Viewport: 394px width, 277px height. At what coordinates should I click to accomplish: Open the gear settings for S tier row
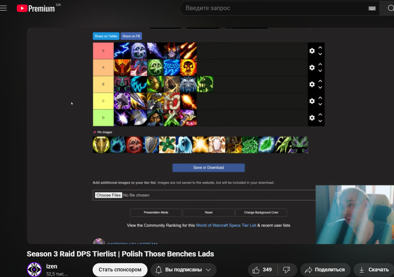point(312,51)
